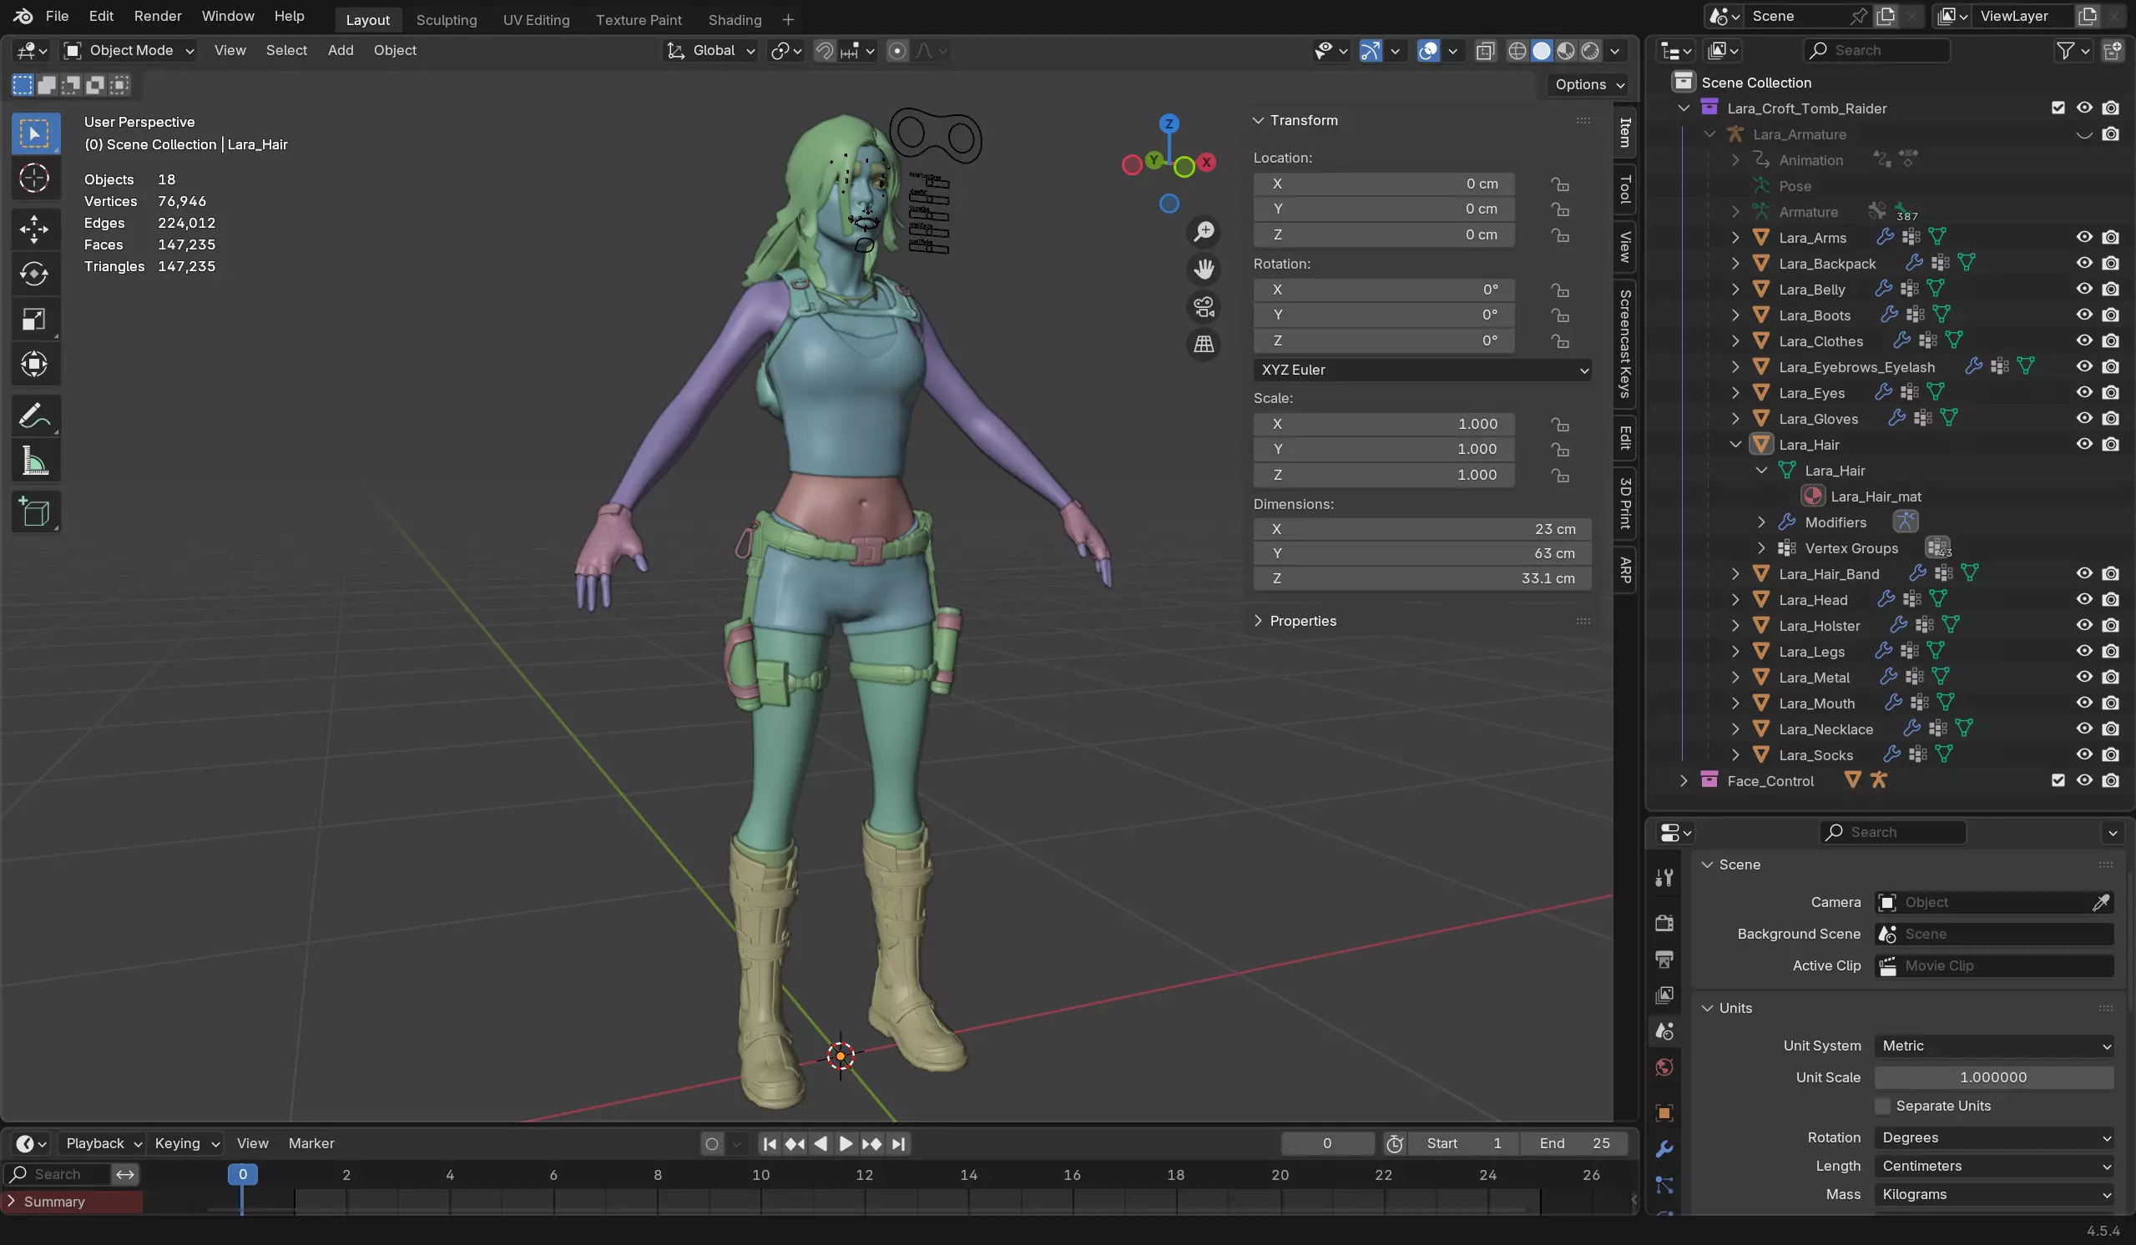Lock the Scale Z value
The height and width of the screenshot is (1245, 2136).
pos(1559,476)
